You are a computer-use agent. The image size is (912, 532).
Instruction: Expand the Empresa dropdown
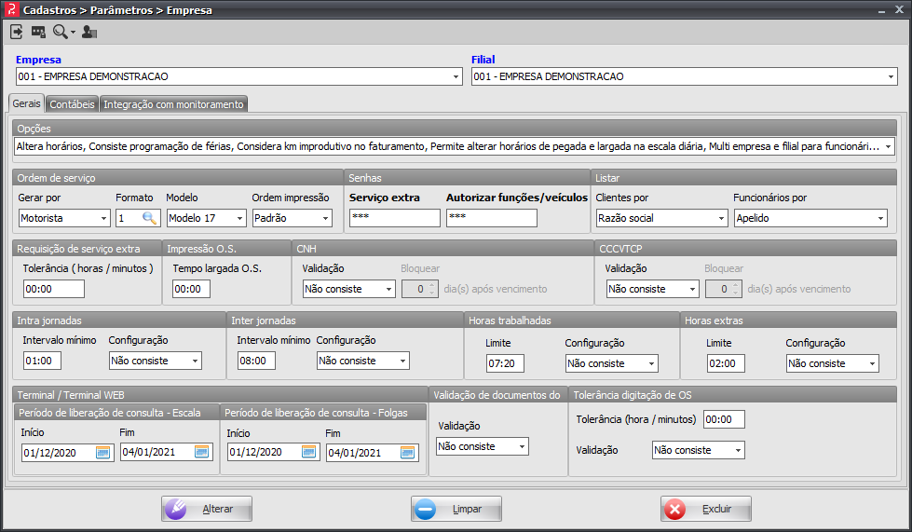tap(456, 76)
